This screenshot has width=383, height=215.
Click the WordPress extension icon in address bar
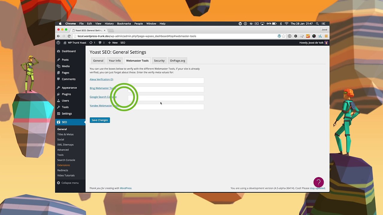pyautogui.click(x=279, y=36)
